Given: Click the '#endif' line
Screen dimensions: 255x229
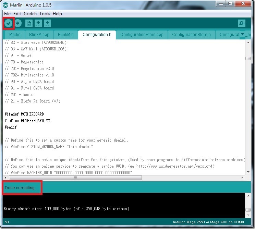Looking at the screenshot, I should (11, 127).
